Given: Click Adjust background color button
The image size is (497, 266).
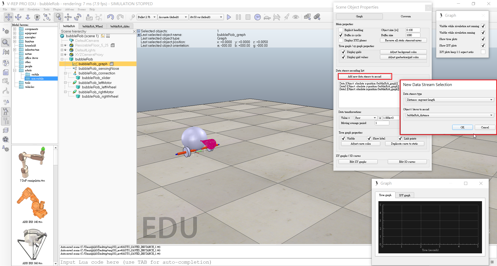Looking at the screenshot, I should tap(403, 52).
